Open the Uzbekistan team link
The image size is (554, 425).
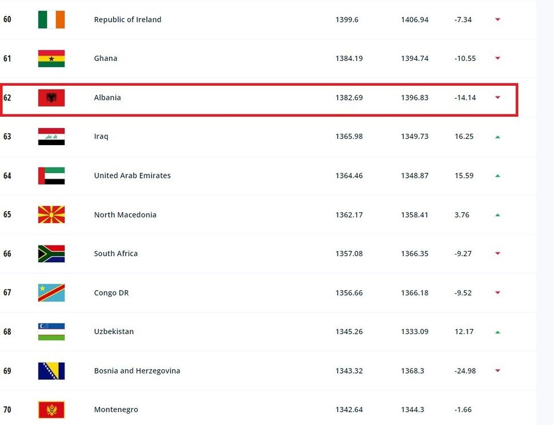(x=114, y=332)
